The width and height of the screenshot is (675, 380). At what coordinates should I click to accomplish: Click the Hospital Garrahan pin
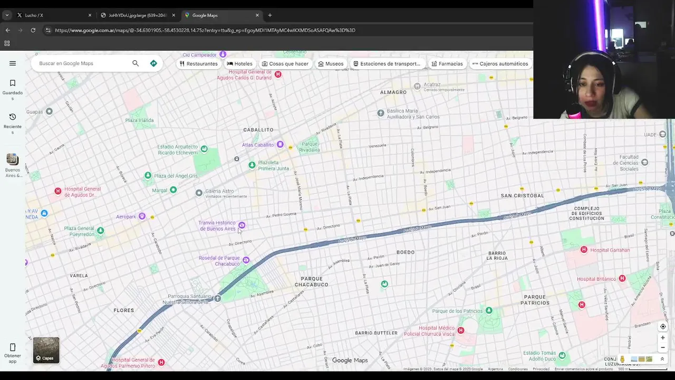point(584,250)
